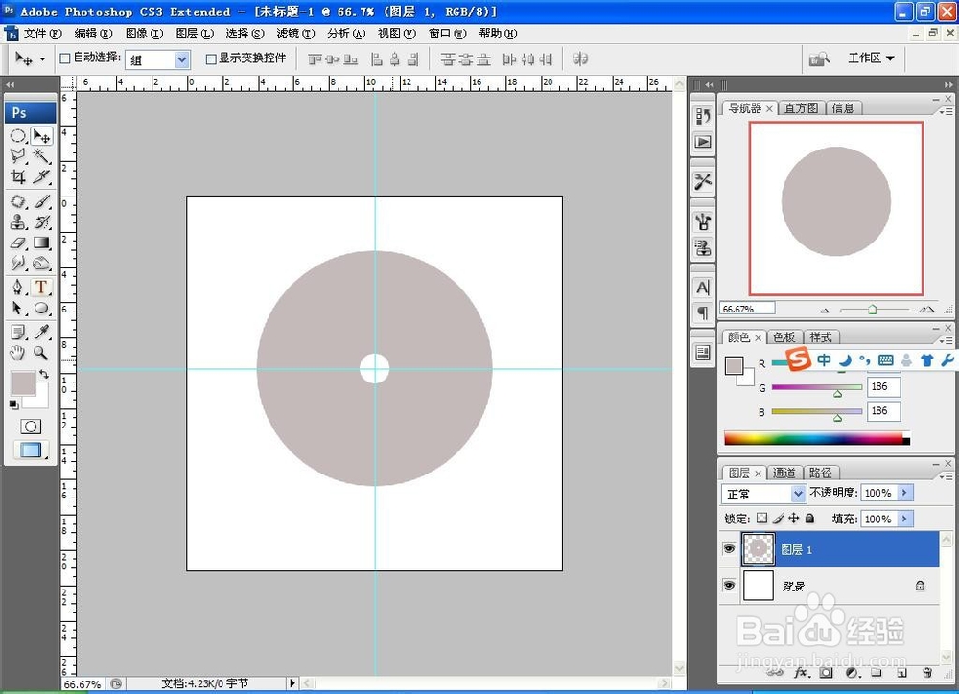Toggle lock position icon
959x694 pixels.
coord(794,519)
